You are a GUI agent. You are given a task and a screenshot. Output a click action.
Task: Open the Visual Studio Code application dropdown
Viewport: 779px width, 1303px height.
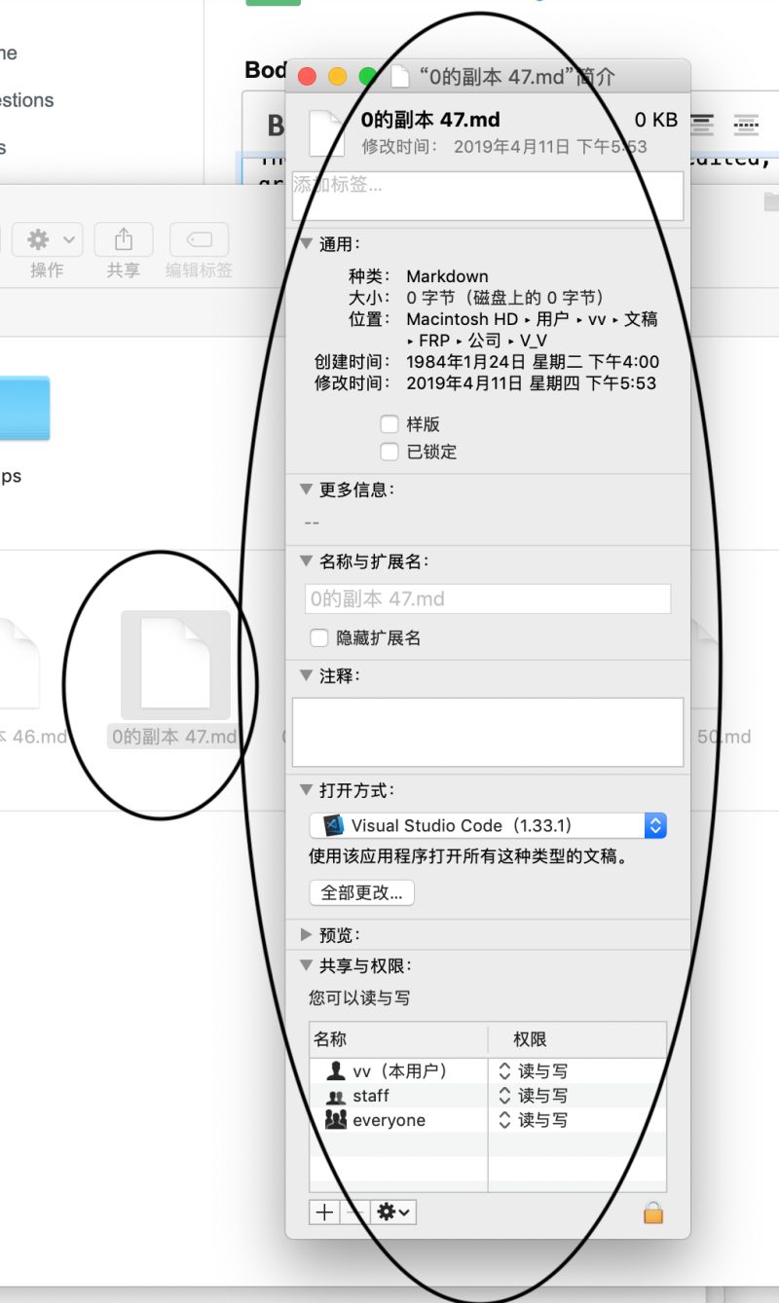point(488,825)
